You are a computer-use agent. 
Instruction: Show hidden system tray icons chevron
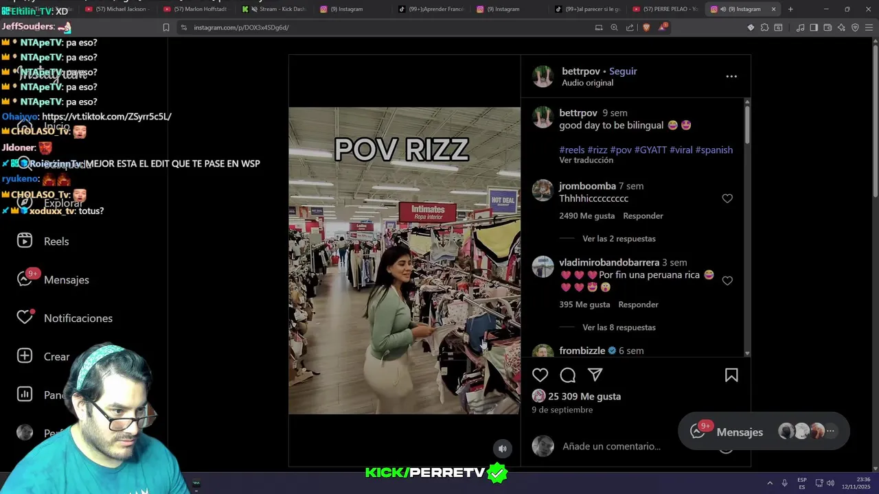pos(770,483)
